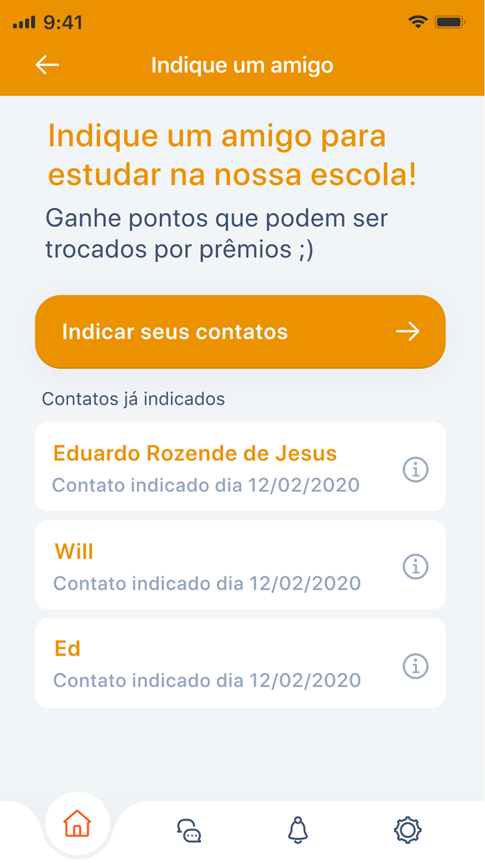Click the info icon next to Eduardo Rozende de Jesus
485x863 pixels.
[x=415, y=468]
